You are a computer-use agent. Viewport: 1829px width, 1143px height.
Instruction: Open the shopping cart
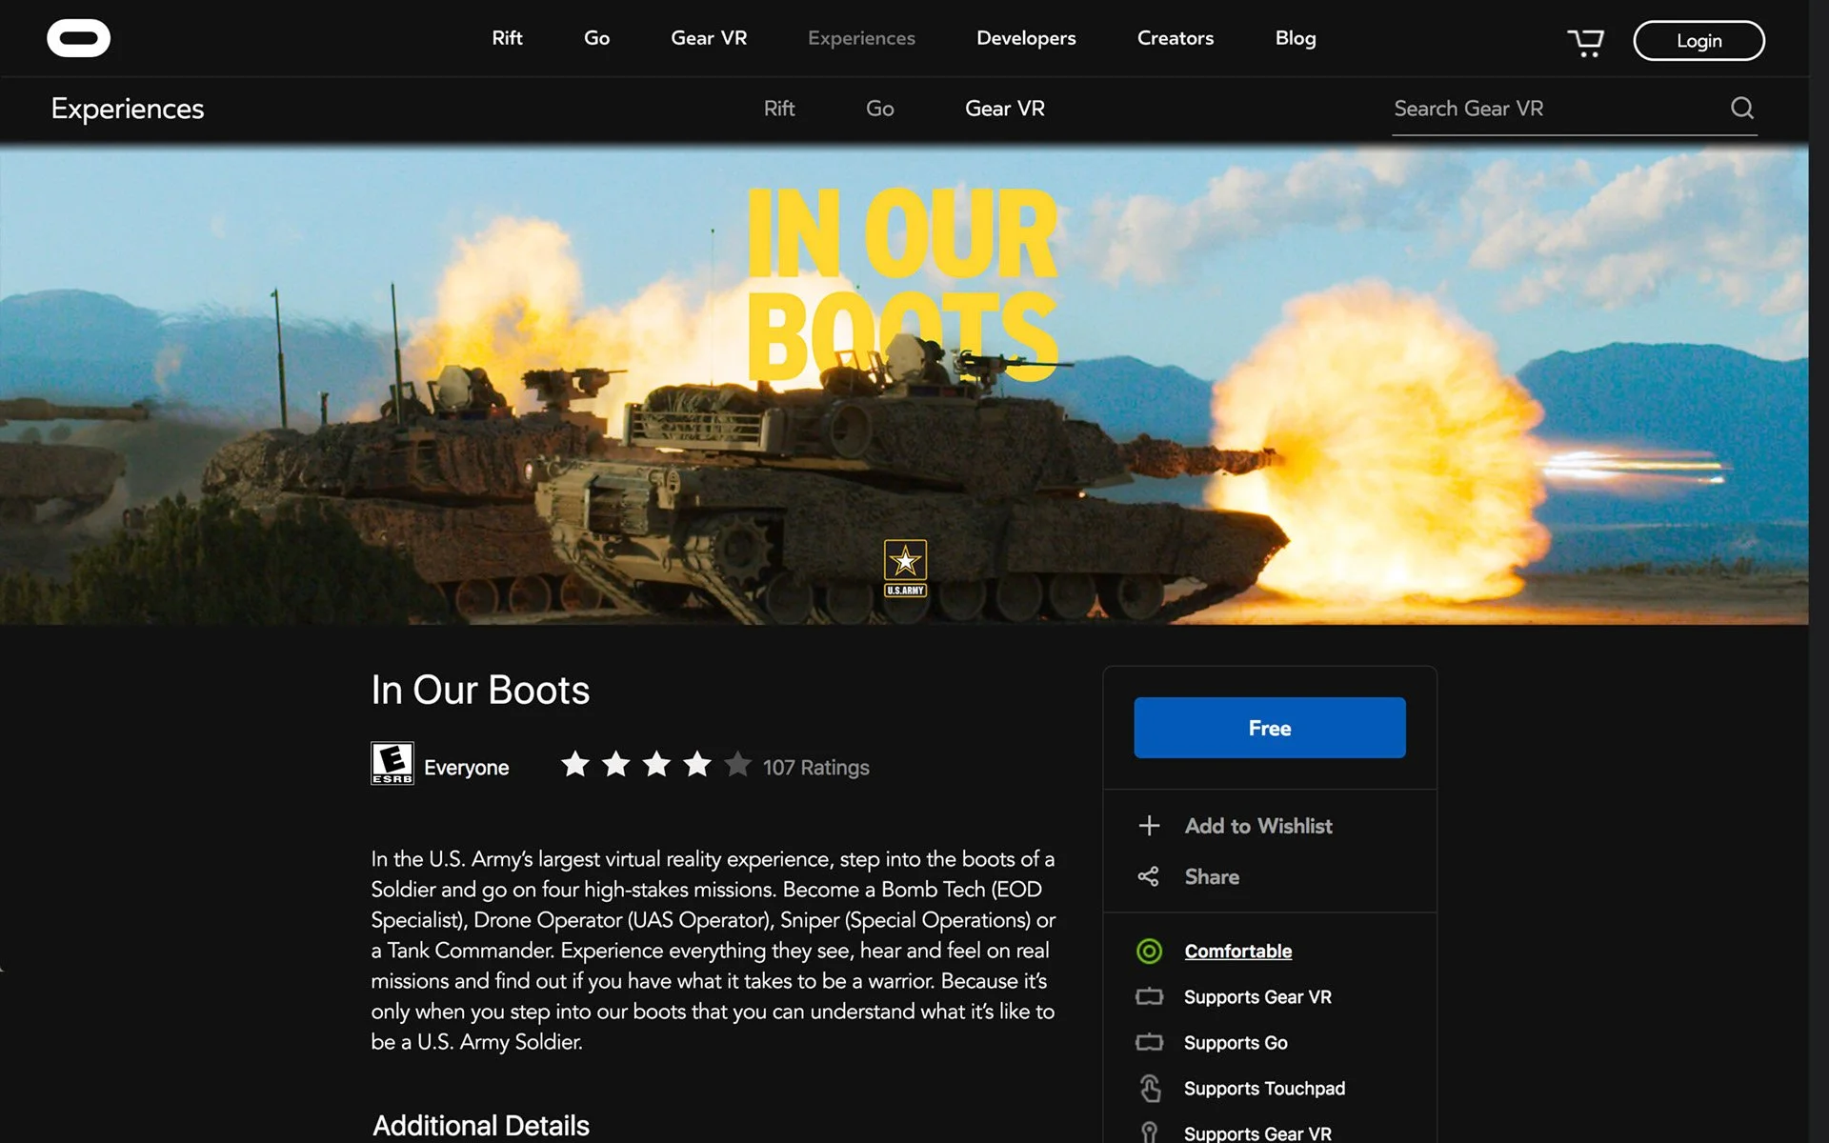1585,42
